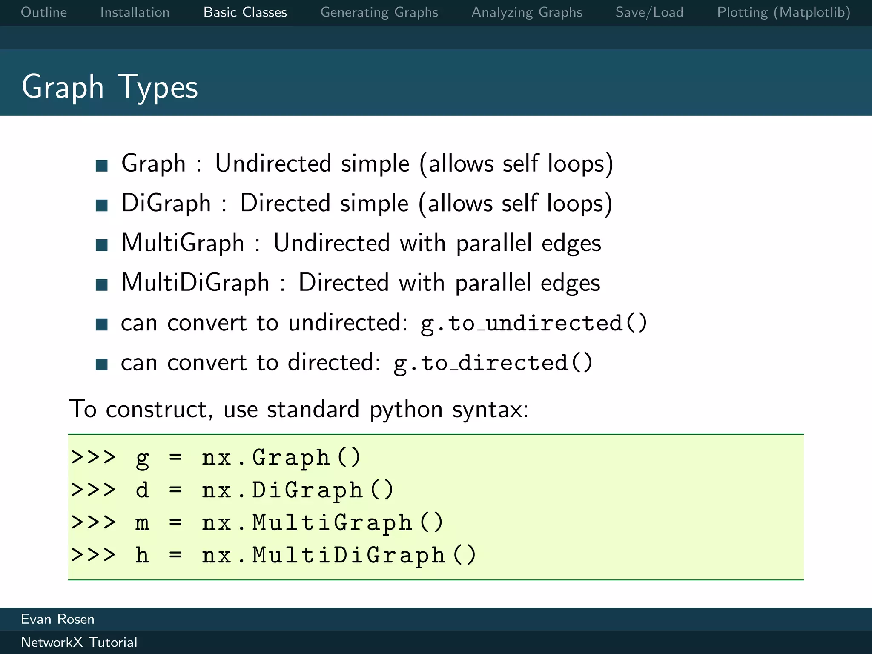
Task: Click the bullet beside 'can convert to undirected'
Action: (102, 325)
